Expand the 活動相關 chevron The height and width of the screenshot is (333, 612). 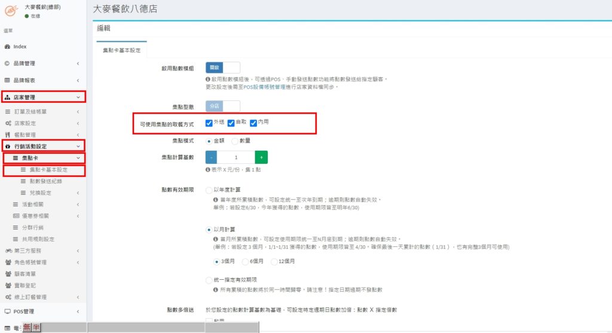(x=78, y=204)
